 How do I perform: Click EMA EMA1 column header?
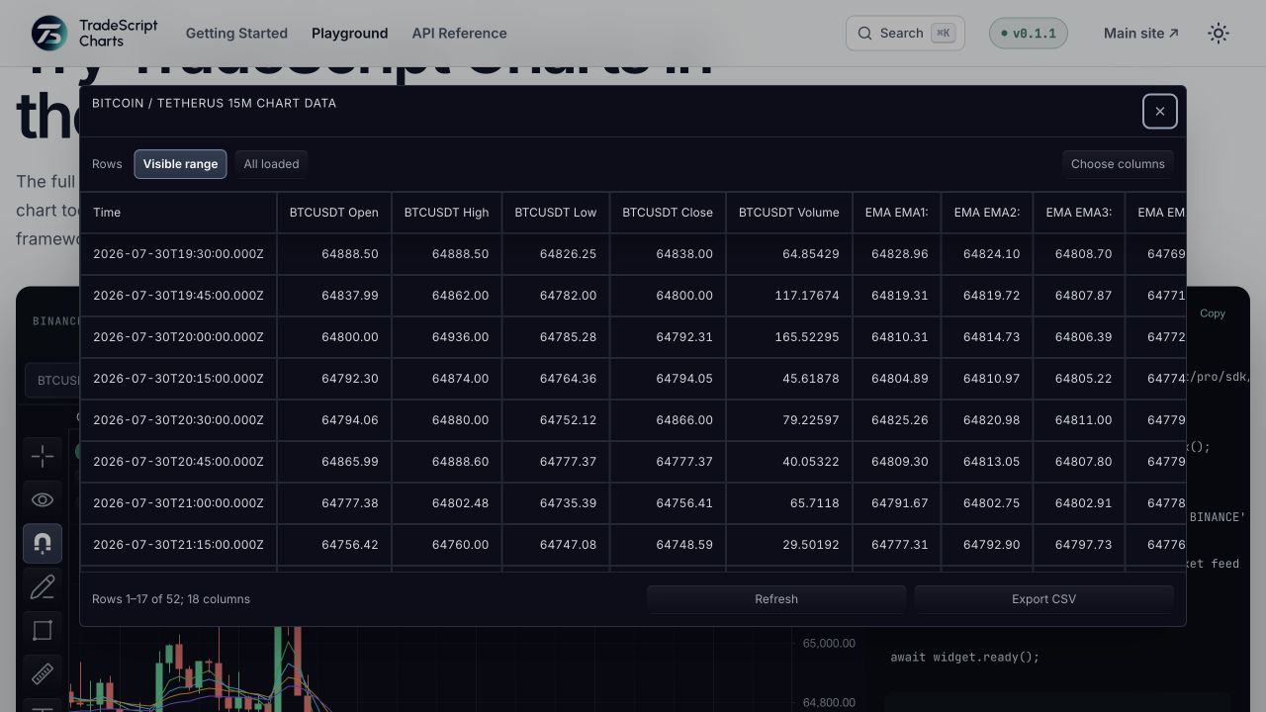tap(897, 213)
